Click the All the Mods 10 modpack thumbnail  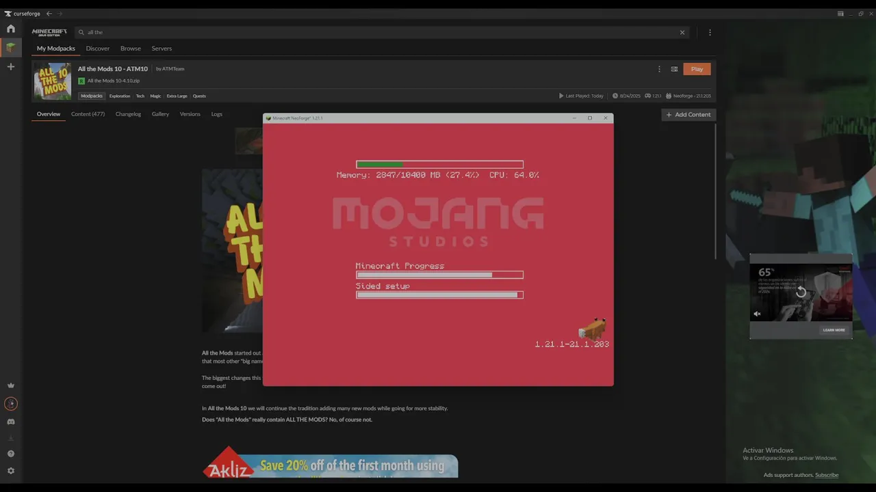pyautogui.click(x=53, y=81)
